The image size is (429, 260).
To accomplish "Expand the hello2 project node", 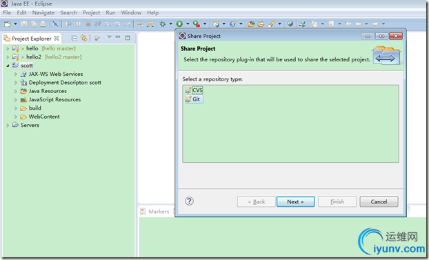I will coord(8,57).
